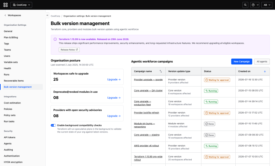Upgrade deprecated/revoked modules in use
Screen dimensions: 275x166
pos(114,98)
